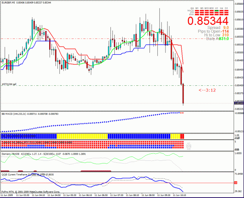
Task: Click the 0.85555 price scale label
Action: pos(239,37)
